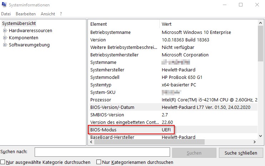Enable Nur ausgewählte Kategorie durchsuchen checkbox
The image size is (265, 166).
pyautogui.click(x=3, y=162)
